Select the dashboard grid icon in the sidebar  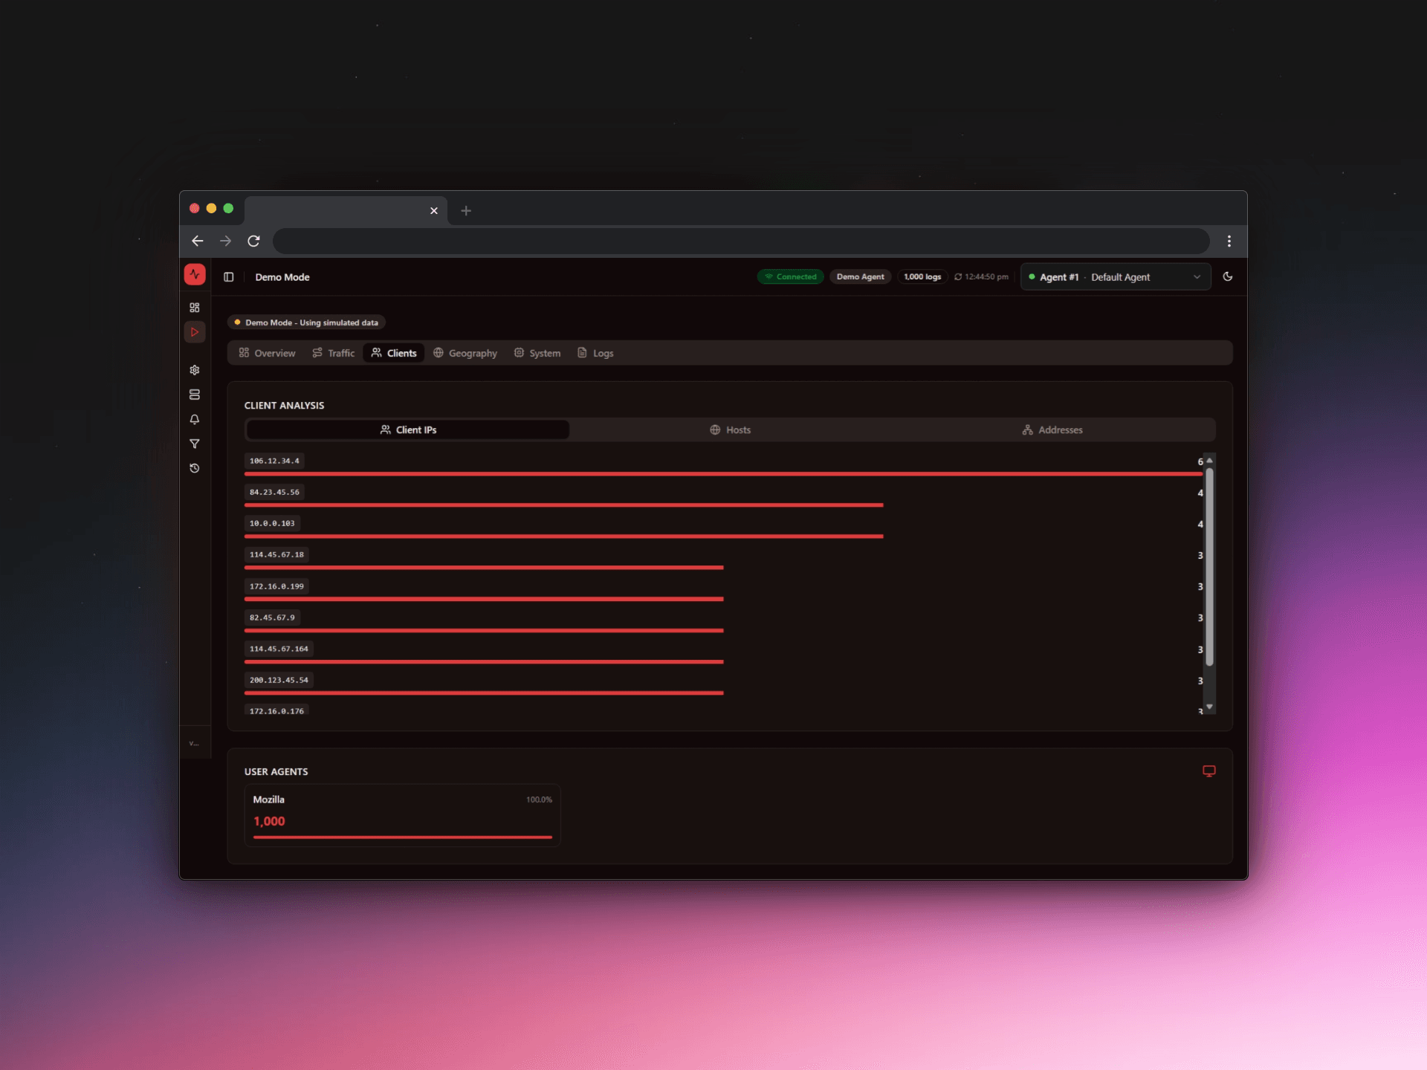pos(195,307)
